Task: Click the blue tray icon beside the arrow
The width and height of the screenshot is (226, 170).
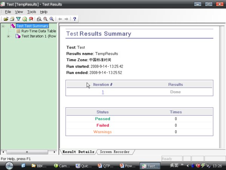Action: (193, 166)
